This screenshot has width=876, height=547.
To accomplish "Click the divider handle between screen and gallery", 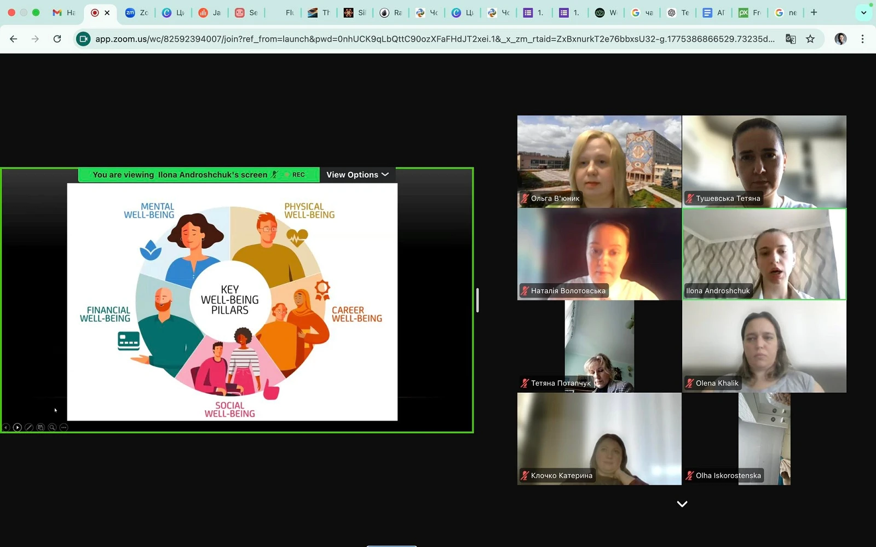I will [477, 300].
